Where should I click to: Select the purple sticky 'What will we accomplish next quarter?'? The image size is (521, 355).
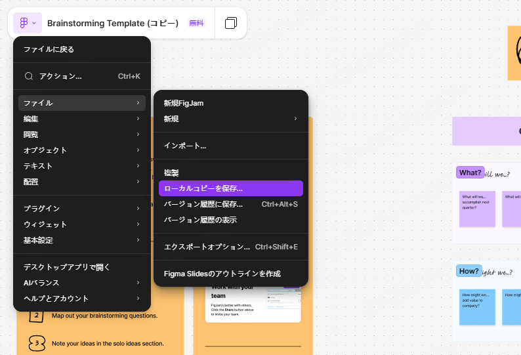(477, 209)
